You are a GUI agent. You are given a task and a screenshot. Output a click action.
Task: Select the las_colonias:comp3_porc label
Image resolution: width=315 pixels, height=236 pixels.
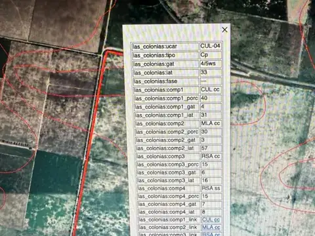167,165
